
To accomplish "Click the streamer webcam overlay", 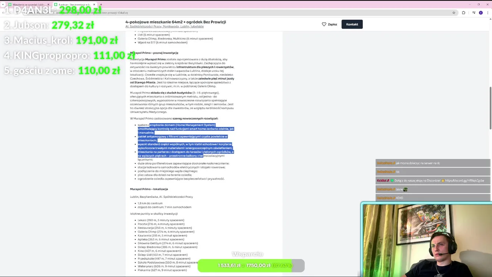I will pos(426,240).
